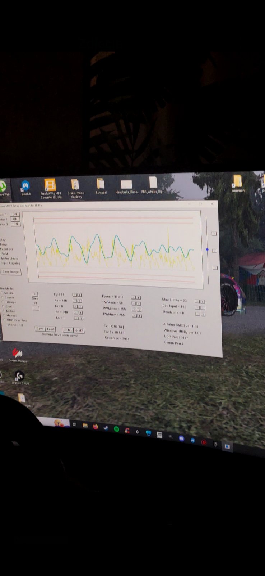Click the Load settings button

click(51, 329)
